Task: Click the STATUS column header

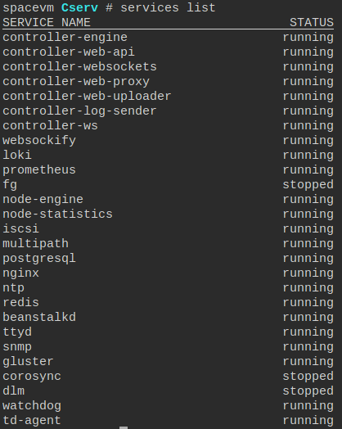Action: point(312,23)
